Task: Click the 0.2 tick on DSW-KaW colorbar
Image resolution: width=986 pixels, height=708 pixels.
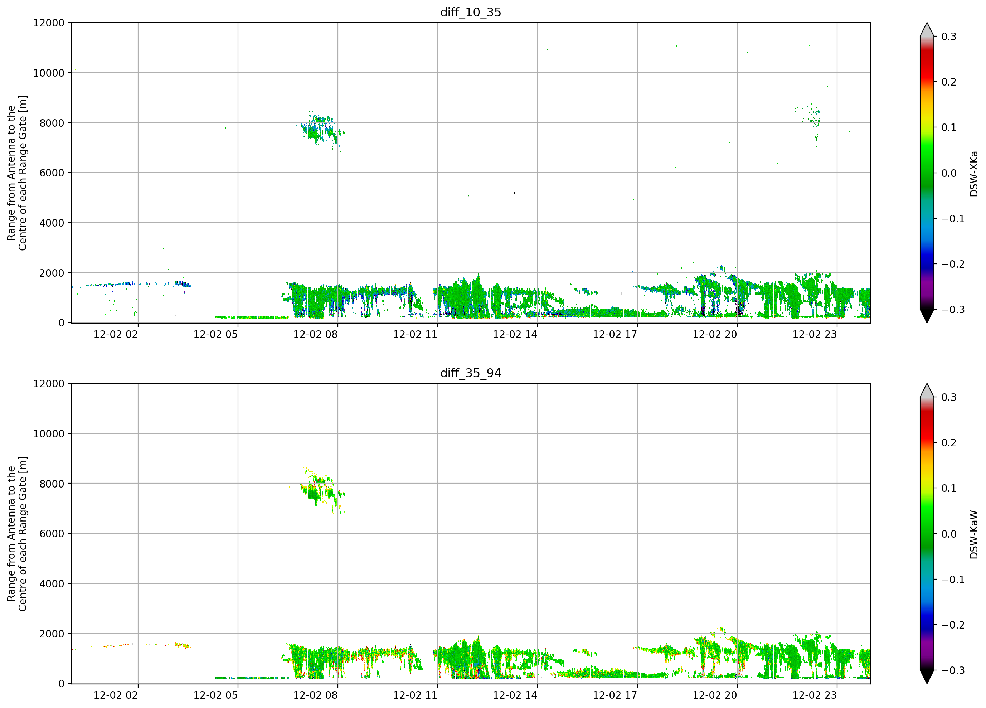Action: coord(949,443)
